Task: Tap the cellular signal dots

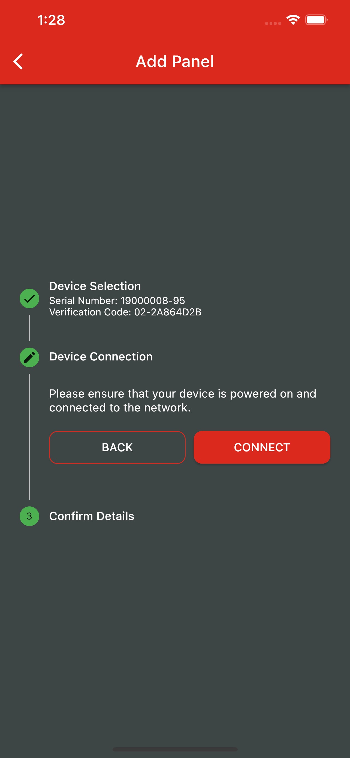Action: [273, 23]
